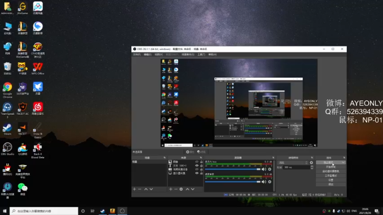This screenshot has height=215, width=383.
Task: Open the Edit (编辑) menu in OBS
Action: (x=147, y=54)
